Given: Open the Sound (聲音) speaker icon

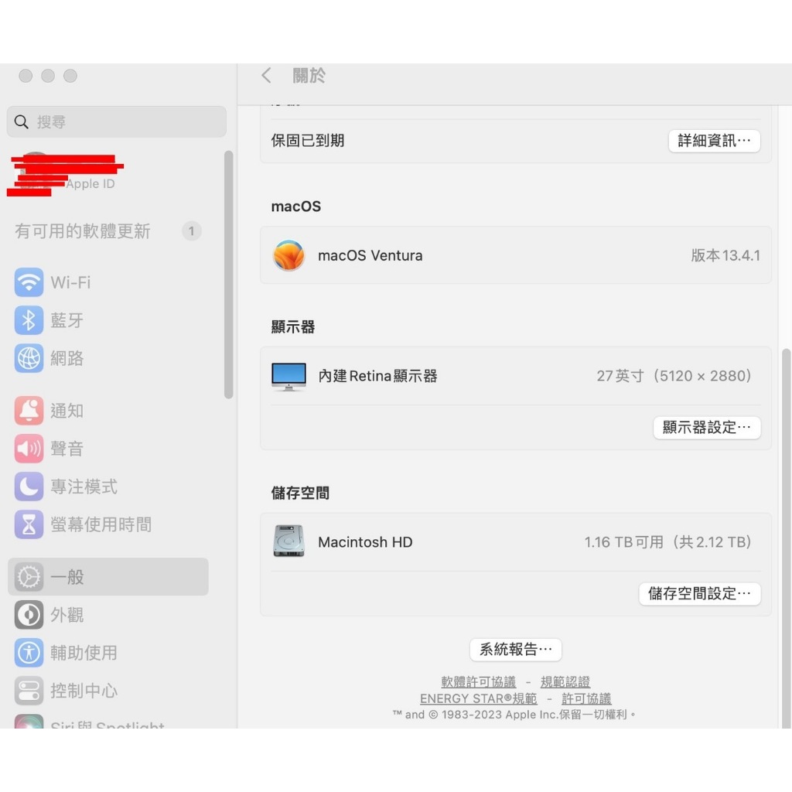Looking at the screenshot, I should tap(29, 449).
